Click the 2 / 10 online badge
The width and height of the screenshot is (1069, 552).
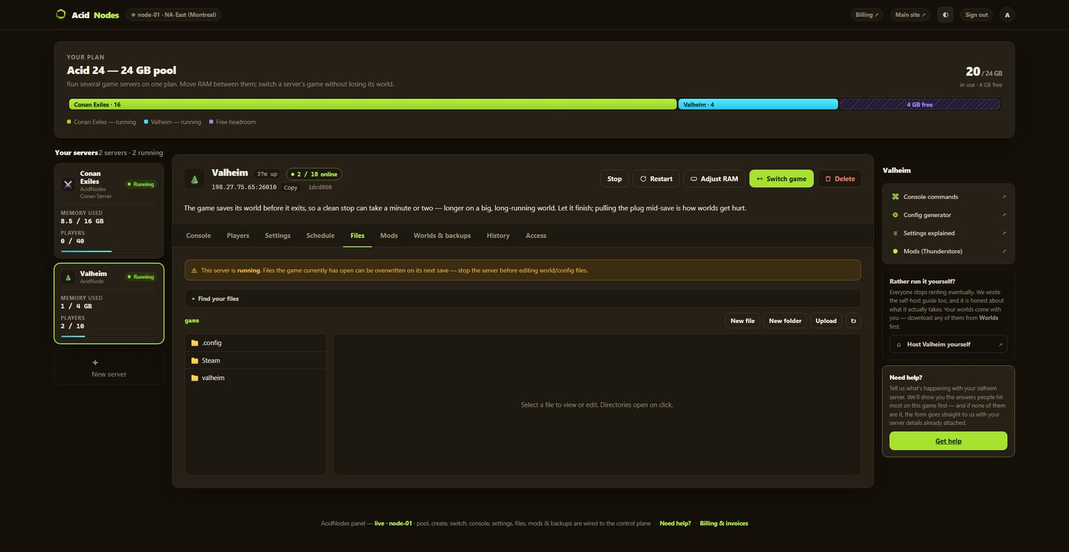point(314,174)
